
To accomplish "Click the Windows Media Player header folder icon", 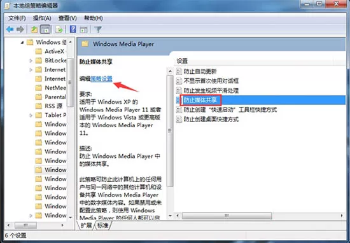I will point(85,44).
